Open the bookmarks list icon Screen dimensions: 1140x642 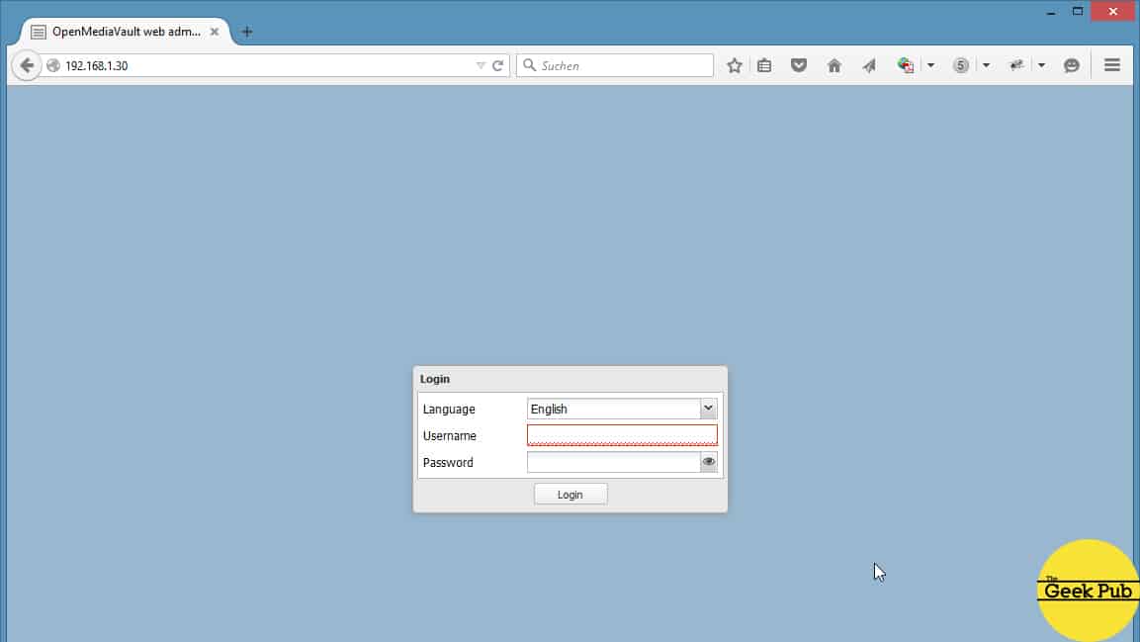pos(764,65)
